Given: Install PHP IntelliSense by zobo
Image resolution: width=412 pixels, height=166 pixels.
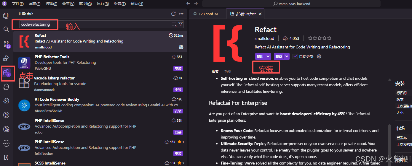Looking at the screenshot, I should [x=178, y=132].
